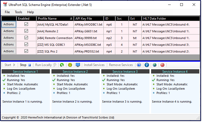Open the File menu

(7, 12)
